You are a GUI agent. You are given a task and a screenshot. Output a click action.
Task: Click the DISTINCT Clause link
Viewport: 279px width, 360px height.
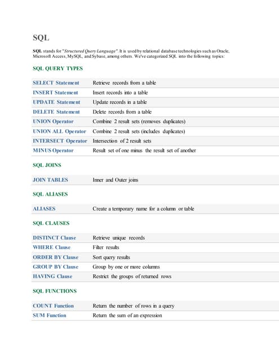click(54, 238)
